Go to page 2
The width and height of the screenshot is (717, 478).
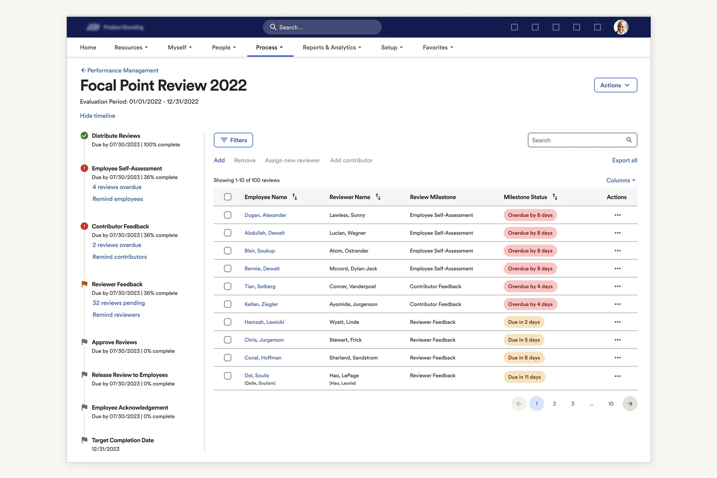[x=554, y=404]
